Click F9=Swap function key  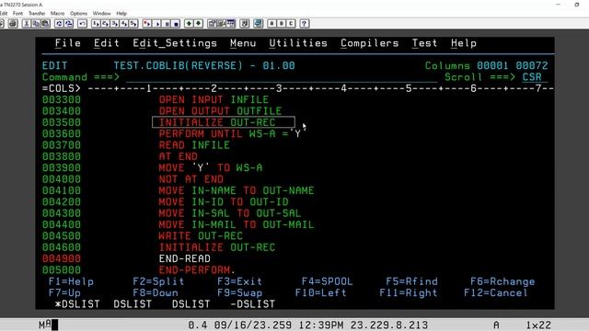coord(239,292)
